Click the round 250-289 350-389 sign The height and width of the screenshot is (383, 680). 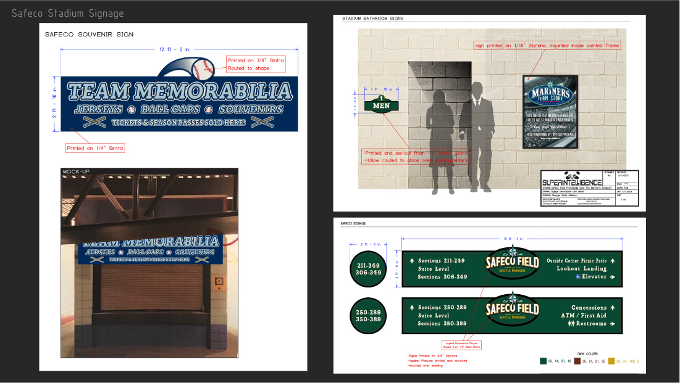pos(368,316)
